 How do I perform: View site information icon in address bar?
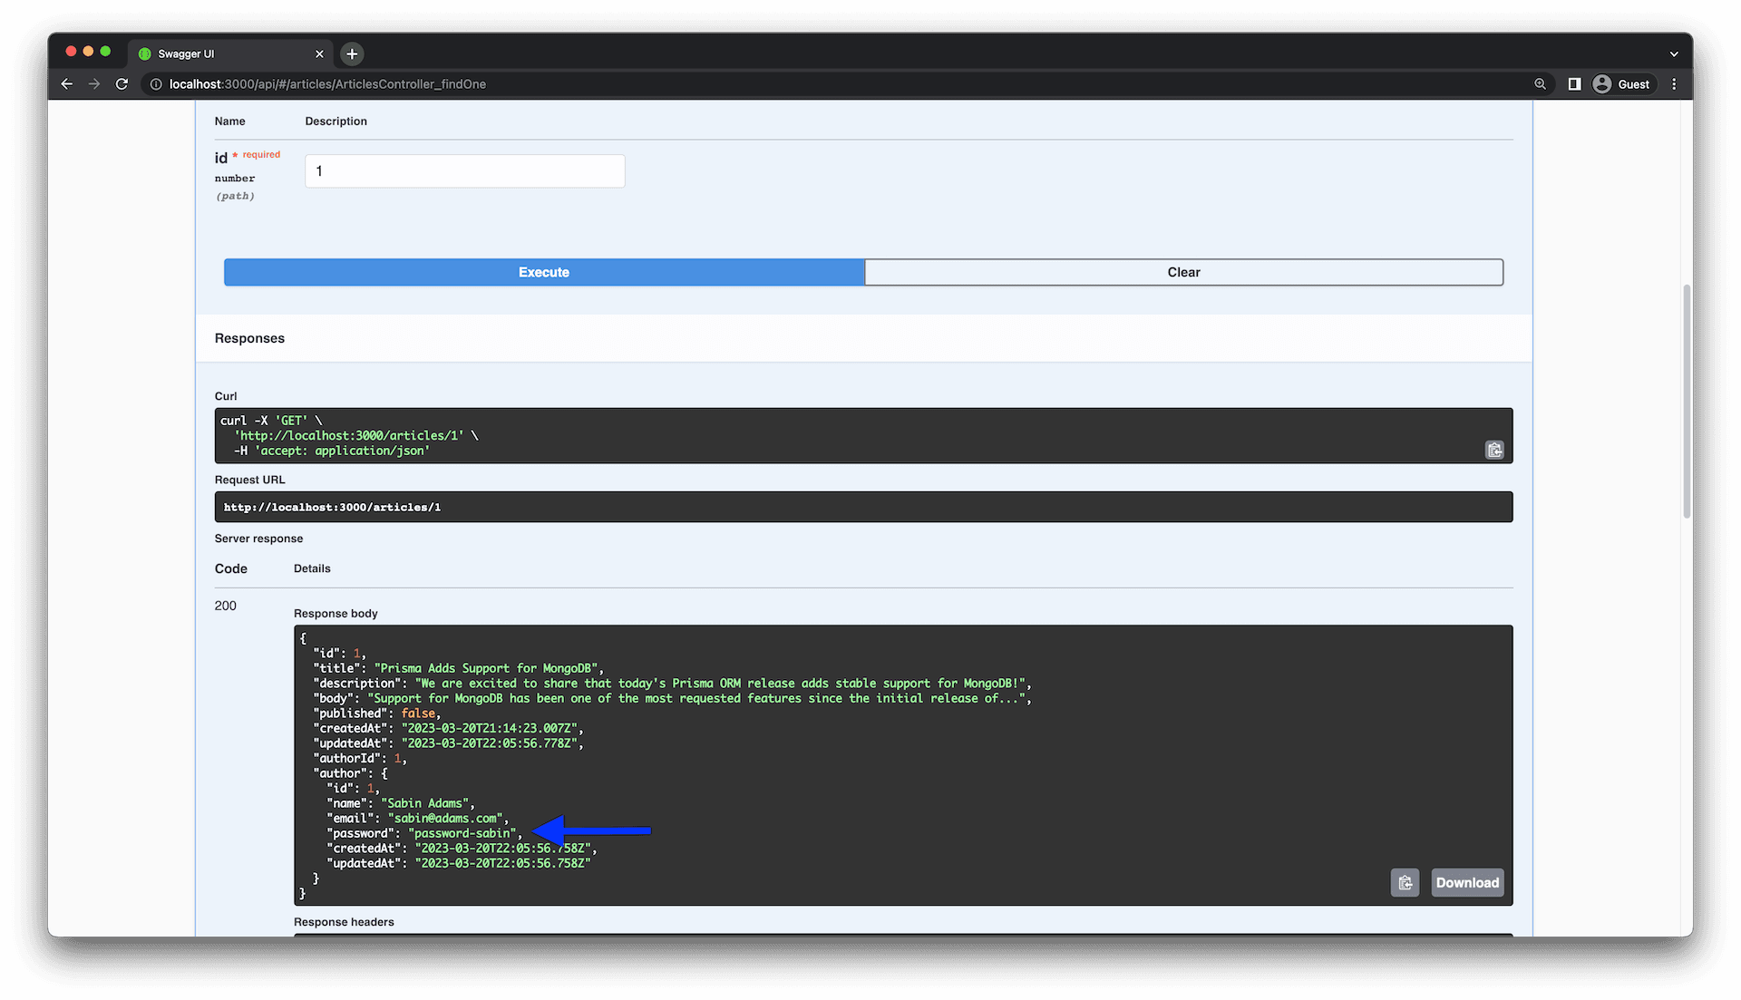pos(156,83)
